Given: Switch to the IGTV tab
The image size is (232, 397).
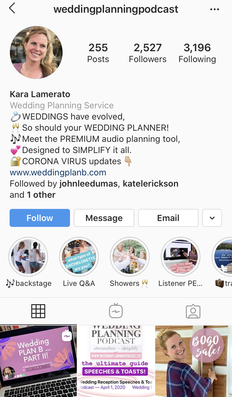Looking at the screenshot, I should (116, 311).
